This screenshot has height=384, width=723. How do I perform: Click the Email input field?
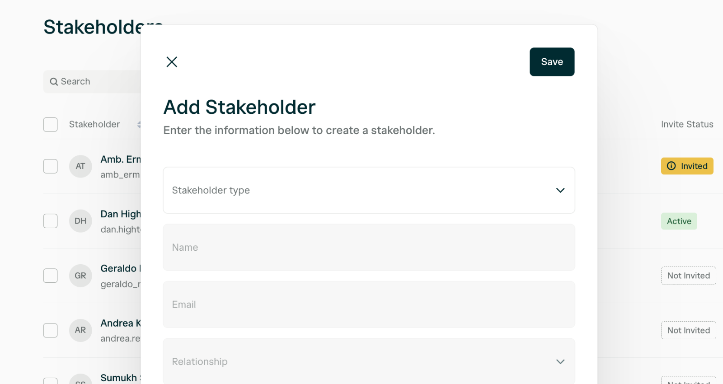point(369,304)
